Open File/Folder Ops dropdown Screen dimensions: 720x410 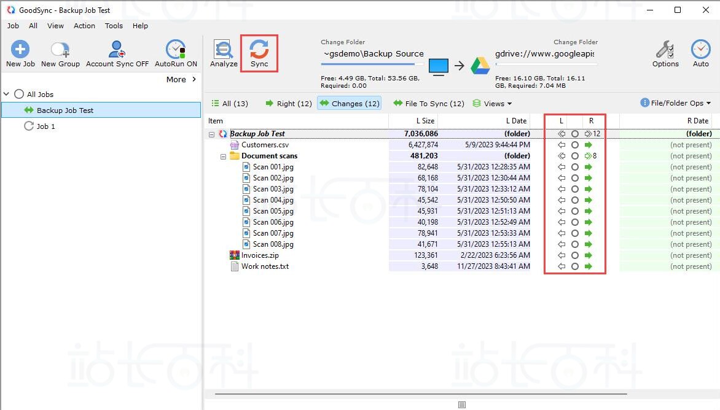click(675, 103)
